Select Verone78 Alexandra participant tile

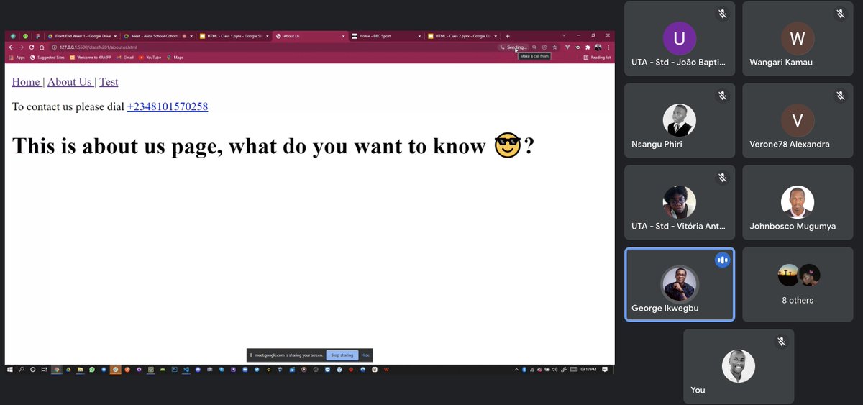pyautogui.click(x=798, y=121)
